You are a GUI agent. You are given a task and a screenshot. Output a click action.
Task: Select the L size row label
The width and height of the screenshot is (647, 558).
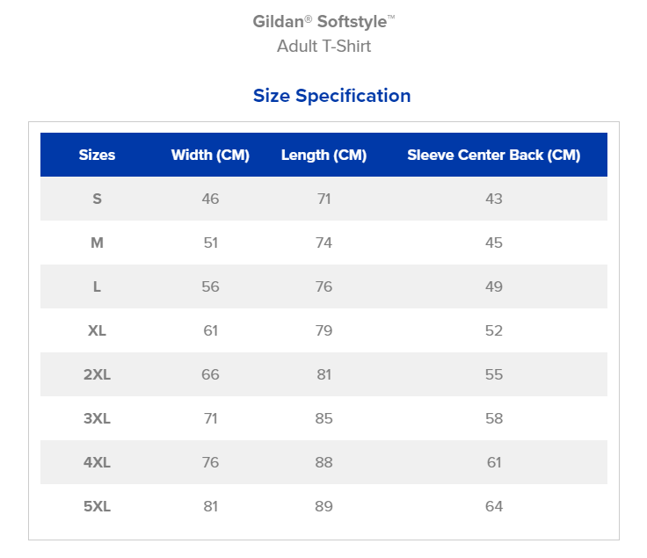tap(97, 286)
